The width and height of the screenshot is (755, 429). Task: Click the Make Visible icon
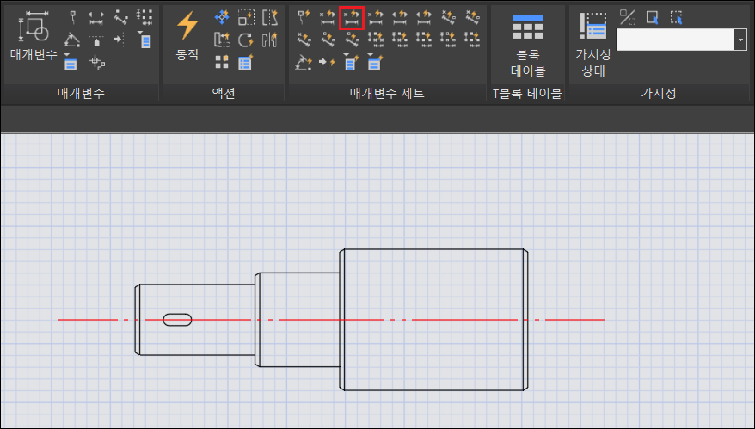tap(653, 18)
